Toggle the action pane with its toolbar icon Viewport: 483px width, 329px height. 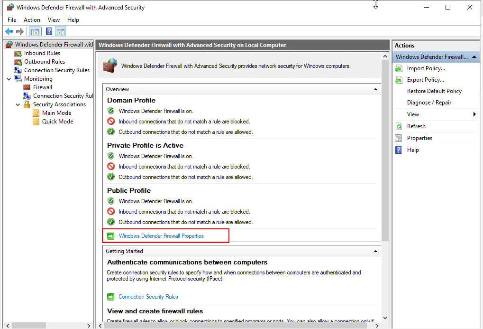click(x=60, y=31)
